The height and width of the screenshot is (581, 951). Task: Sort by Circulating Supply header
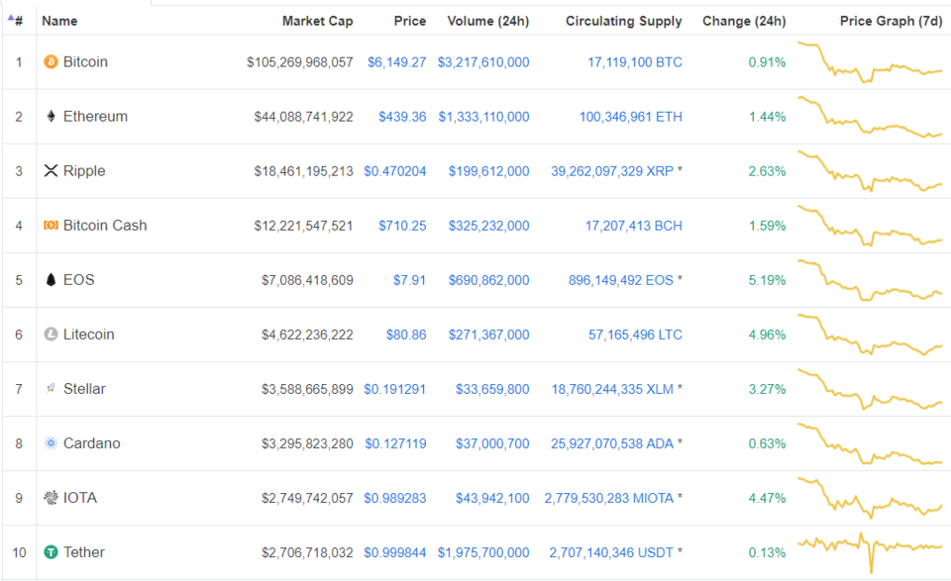623,21
